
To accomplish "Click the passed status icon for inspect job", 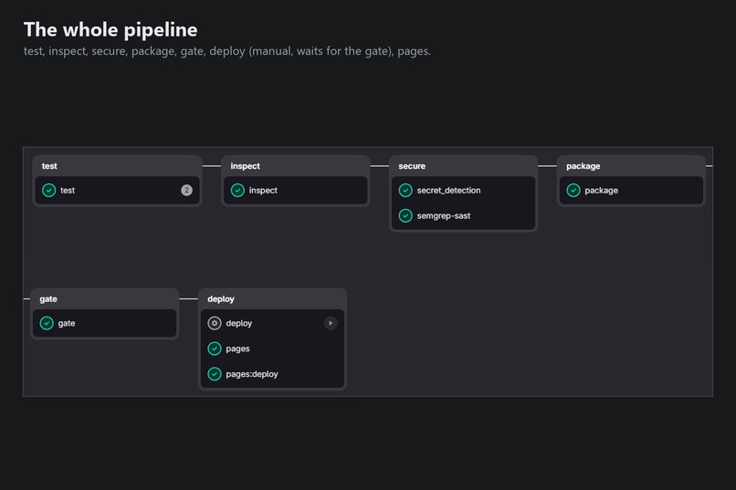I will [237, 191].
